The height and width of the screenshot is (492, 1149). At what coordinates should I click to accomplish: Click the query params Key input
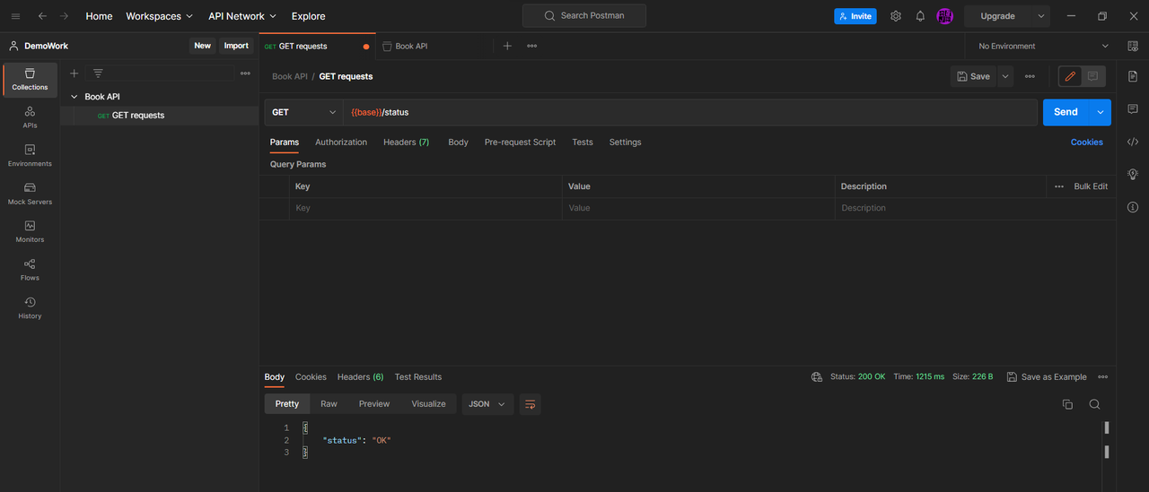[x=425, y=208]
